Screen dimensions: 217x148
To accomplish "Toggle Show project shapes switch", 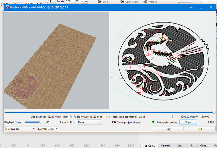I will pos(114,122).
